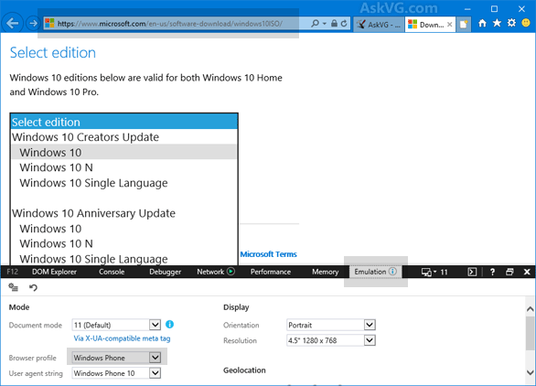Open developer tools help question mark

[x=492, y=272]
